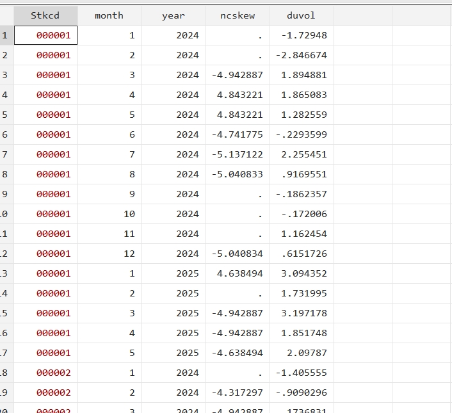Screen dimensions: 452x413
Task: Select the Stkcd column header
Action: pos(45,15)
